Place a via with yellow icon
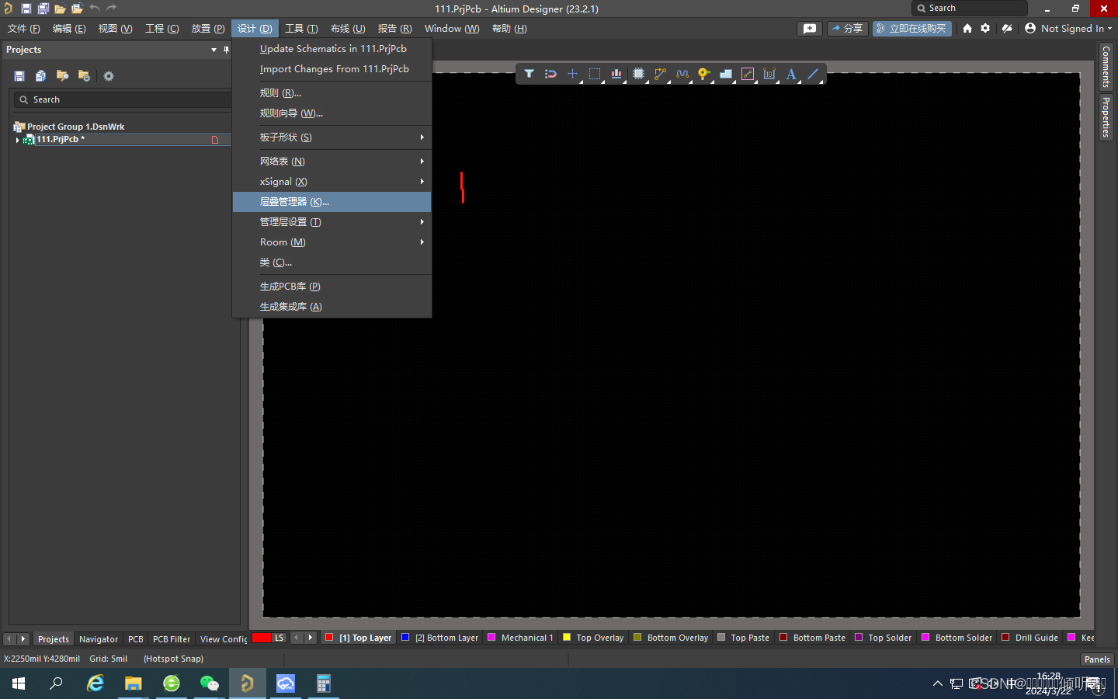This screenshot has height=699, width=1118. coord(703,74)
